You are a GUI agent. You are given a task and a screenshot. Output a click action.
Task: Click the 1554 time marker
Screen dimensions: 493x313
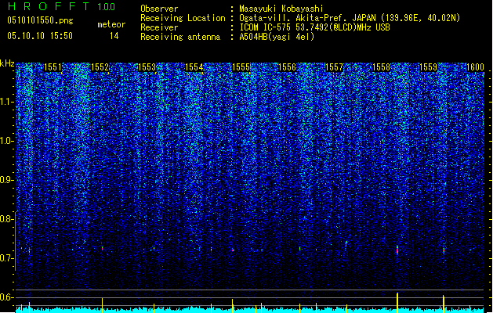click(x=194, y=67)
